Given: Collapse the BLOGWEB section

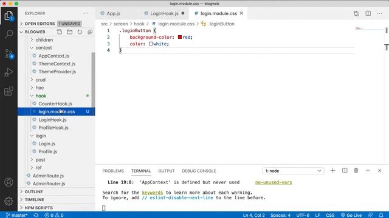Looking at the screenshot, I should click(x=35, y=32).
